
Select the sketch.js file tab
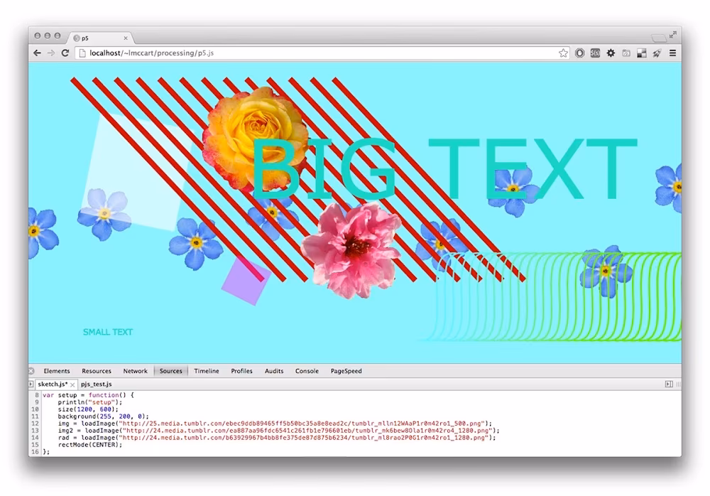point(53,384)
